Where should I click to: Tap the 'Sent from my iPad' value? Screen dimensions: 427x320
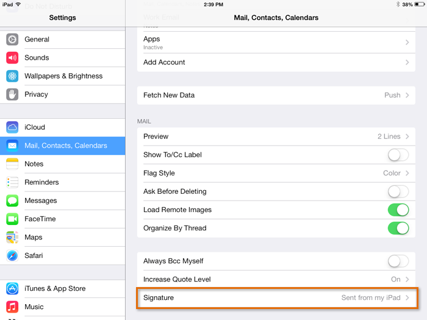tap(371, 297)
